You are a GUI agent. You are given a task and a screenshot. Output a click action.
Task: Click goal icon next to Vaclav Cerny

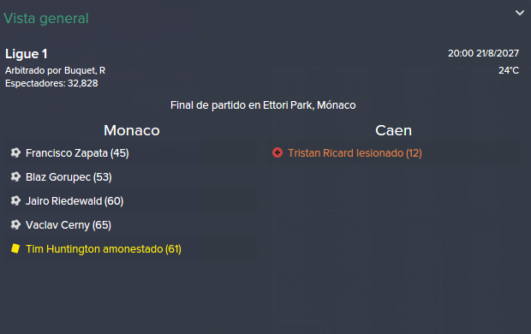tap(15, 225)
